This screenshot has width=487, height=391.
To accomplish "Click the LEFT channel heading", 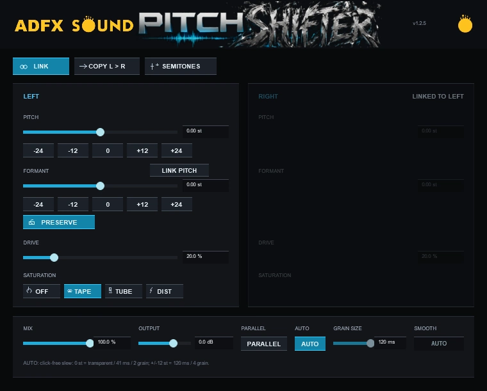I will tap(31, 97).
